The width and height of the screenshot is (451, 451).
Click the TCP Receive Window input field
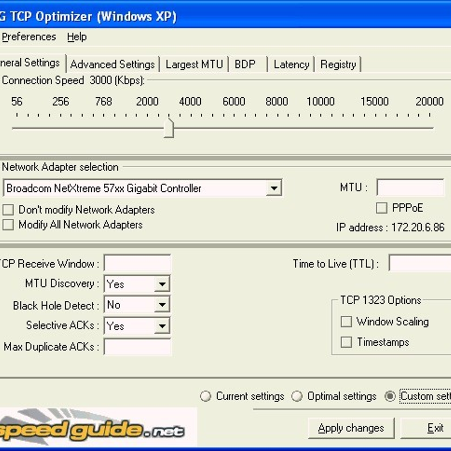(138, 263)
